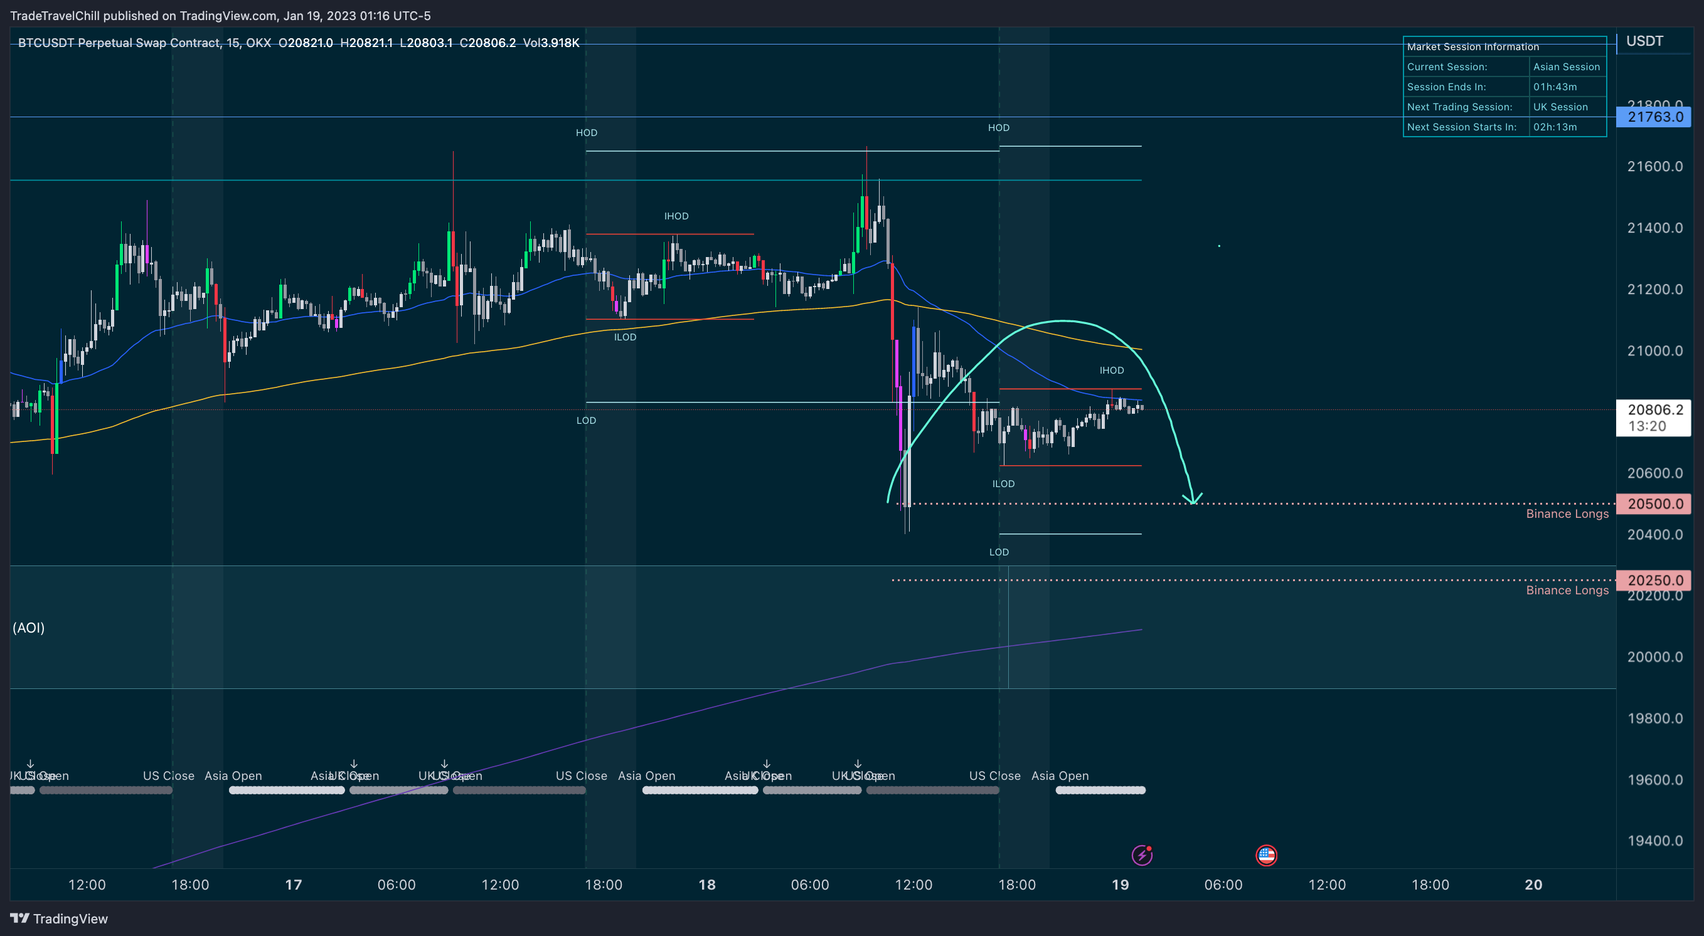The height and width of the screenshot is (936, 1704).
Task: Click the right-side HOD label near 21763 line
Action: click(999, 127)
